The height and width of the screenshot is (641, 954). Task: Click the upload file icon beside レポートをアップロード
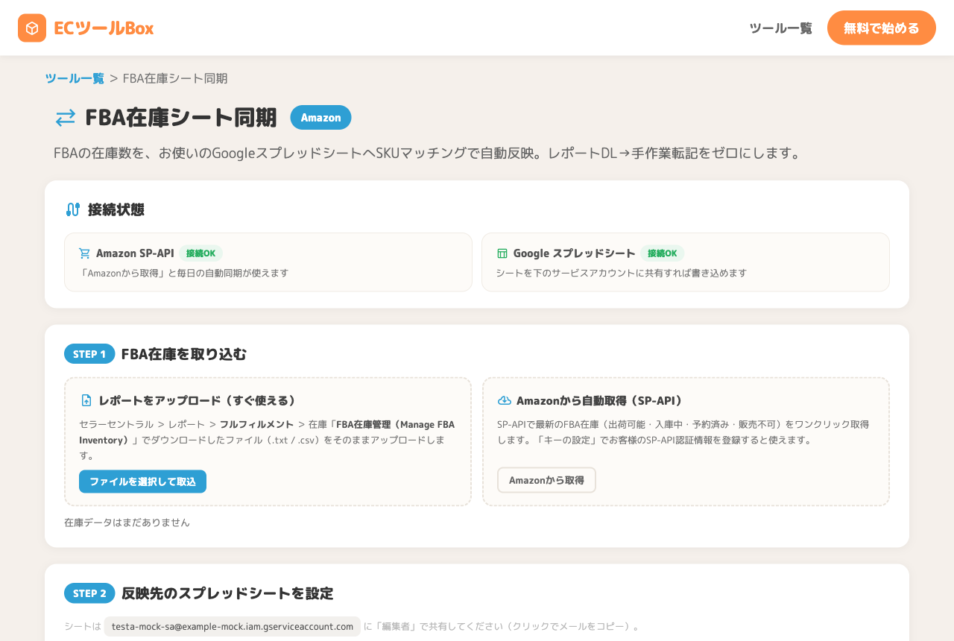[86, 400]
